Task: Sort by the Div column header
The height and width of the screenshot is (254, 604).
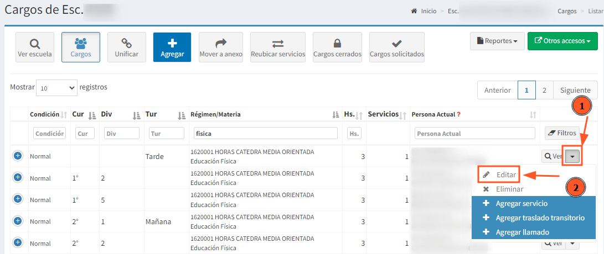Action: [x=121, y=114]
